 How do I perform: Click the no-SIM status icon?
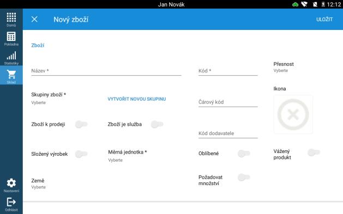click(x=315, y=4)
